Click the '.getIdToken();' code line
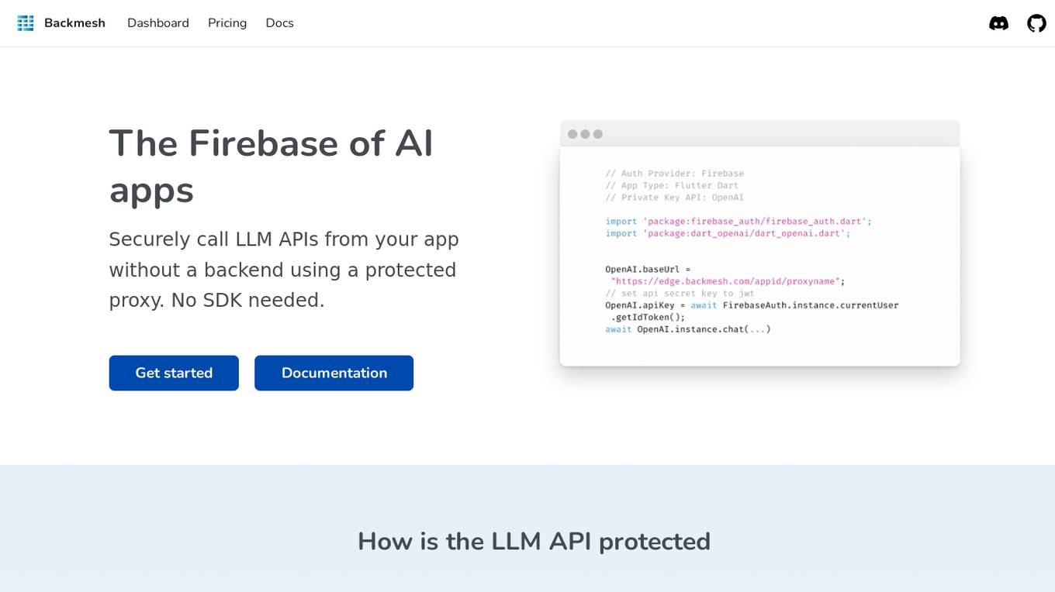The image size is (1055, 592). (648, 317)
